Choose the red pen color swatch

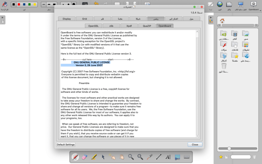pyautogui.click(x=19, y=4)
